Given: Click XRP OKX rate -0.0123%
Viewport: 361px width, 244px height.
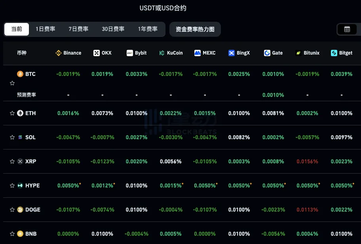Looking at the screenshot, I should tap(102, 161).
